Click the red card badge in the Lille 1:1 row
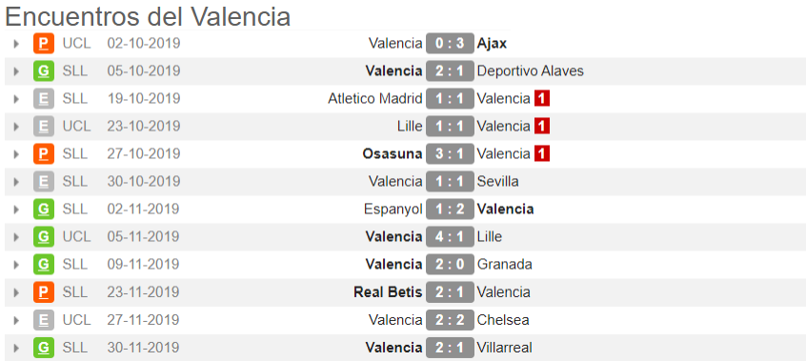 coord(542,126)
